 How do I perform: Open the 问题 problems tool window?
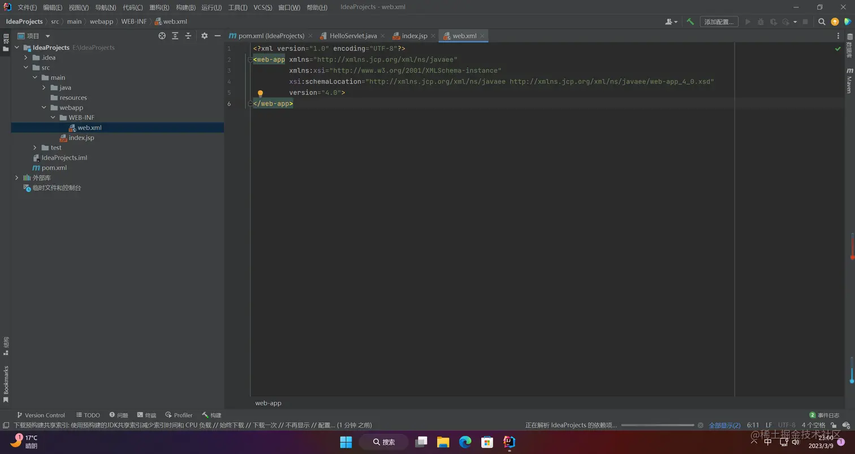[x=119, y=415]
